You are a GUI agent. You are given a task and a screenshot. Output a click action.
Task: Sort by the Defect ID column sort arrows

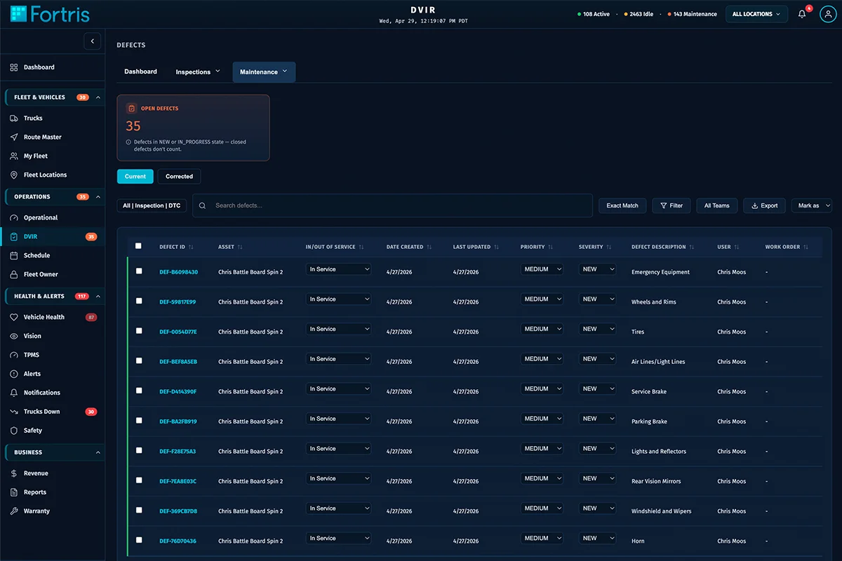click(192, 248)
